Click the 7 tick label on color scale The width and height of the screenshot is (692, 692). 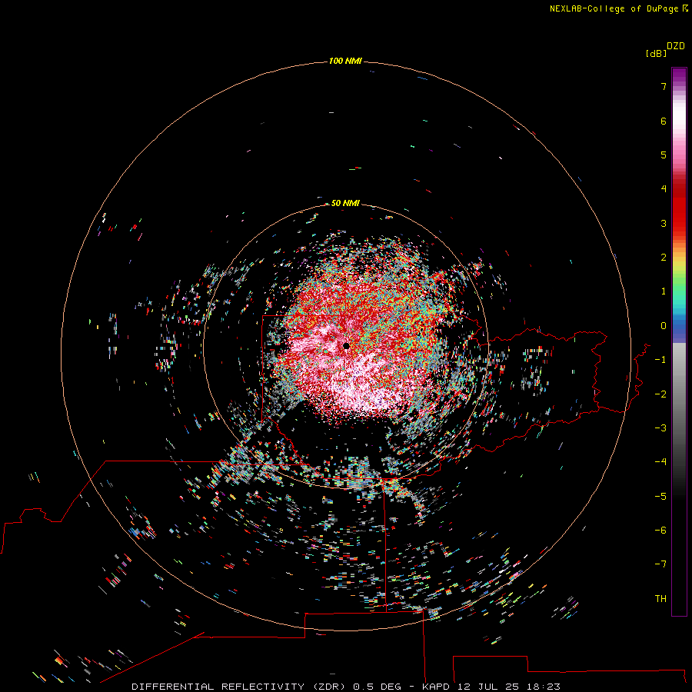[x=664, y=86]
